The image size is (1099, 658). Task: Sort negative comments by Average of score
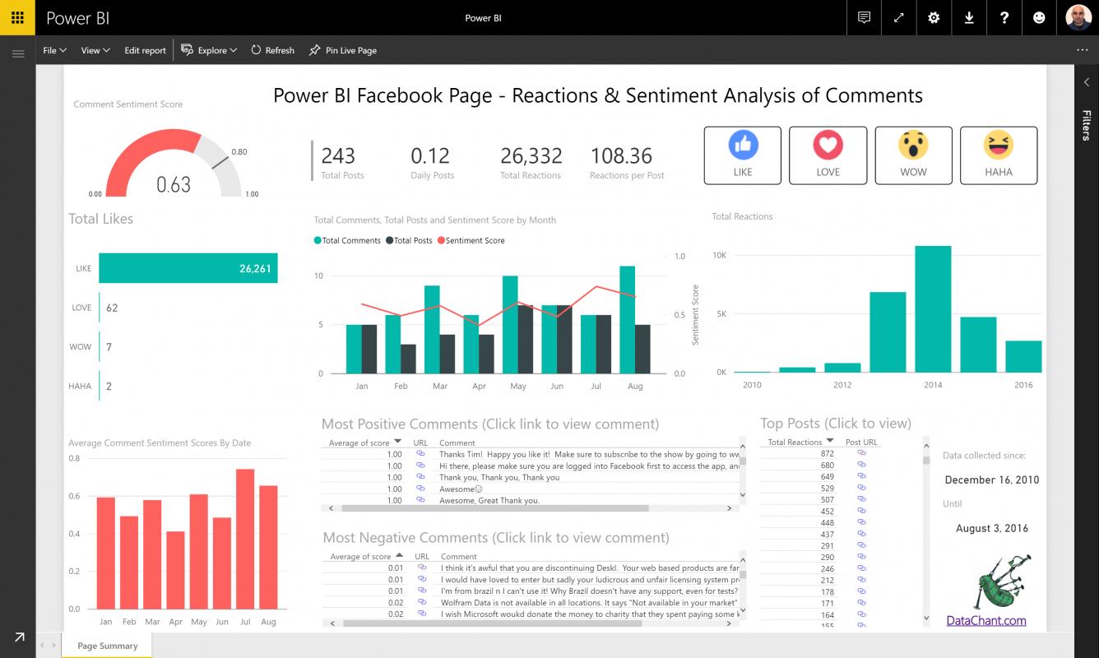[x=366, y=556]
